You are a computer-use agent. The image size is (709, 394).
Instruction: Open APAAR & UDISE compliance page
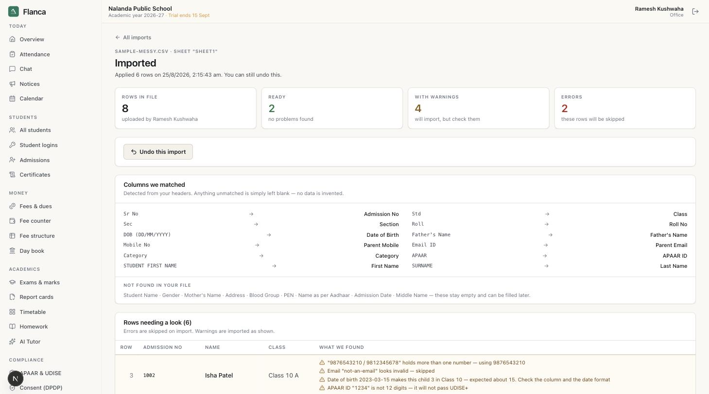[40, 373]
